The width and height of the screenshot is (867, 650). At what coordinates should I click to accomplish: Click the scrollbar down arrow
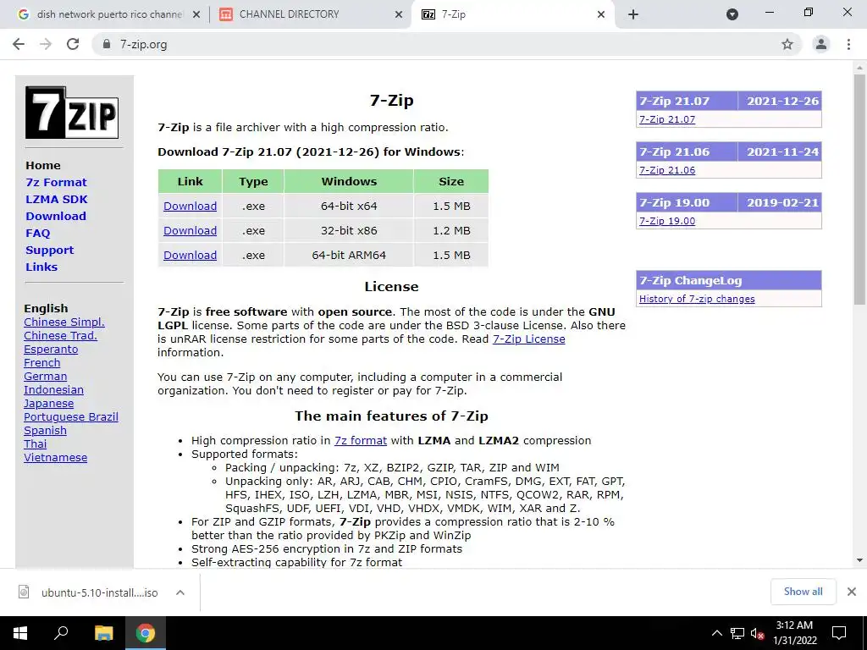point(859,560)
